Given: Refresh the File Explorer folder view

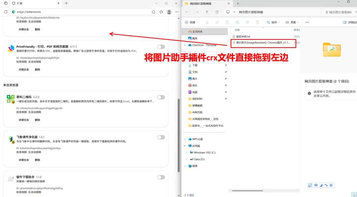Looking at the screenshot, I should (x=217, y=12).
